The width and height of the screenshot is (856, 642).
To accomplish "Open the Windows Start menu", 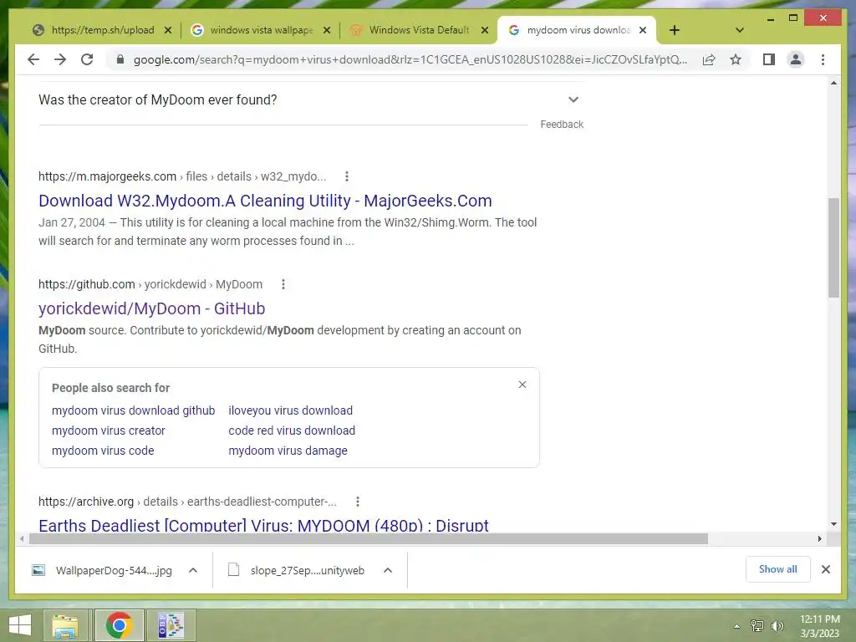I will click(20, 625).
